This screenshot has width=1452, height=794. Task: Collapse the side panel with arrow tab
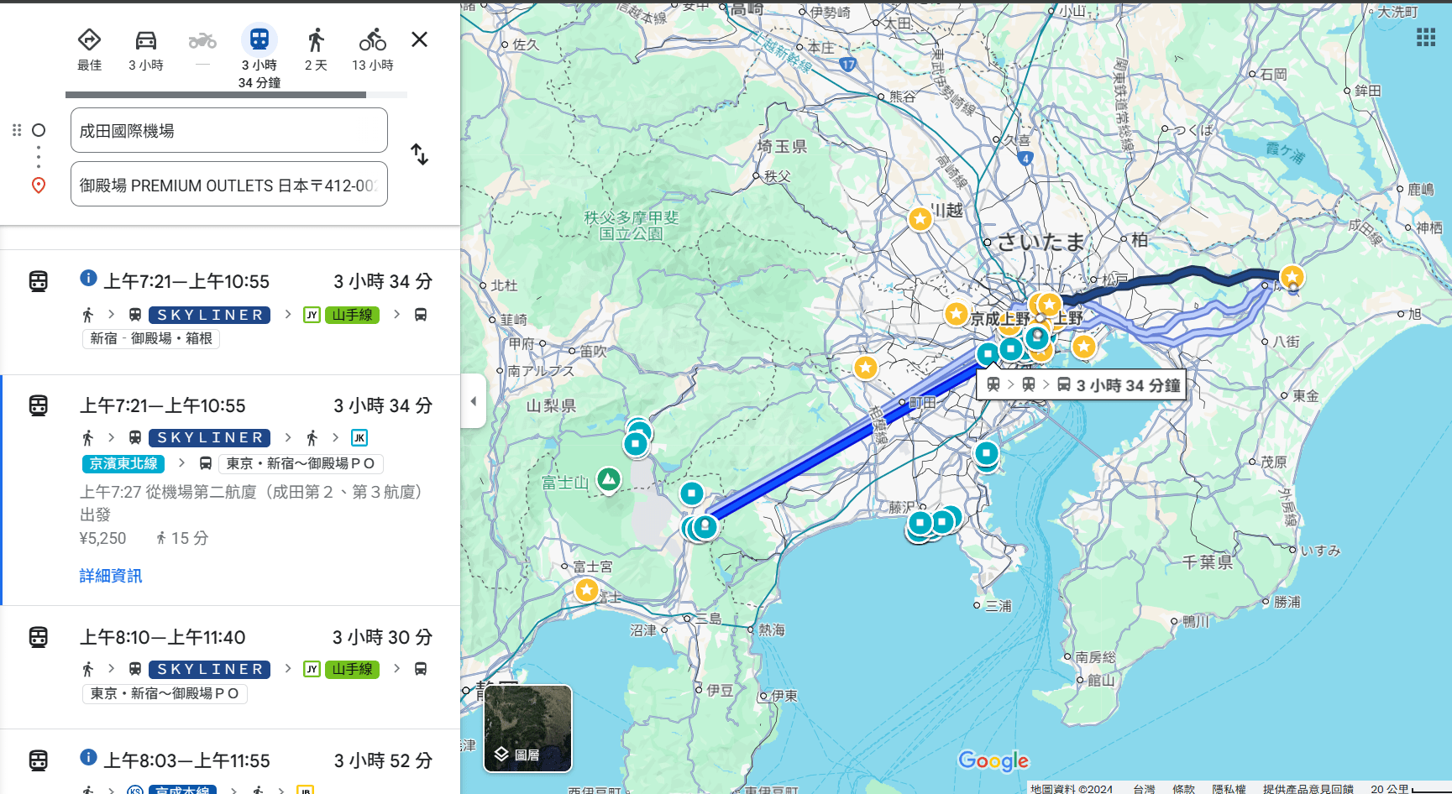[473, 401]
